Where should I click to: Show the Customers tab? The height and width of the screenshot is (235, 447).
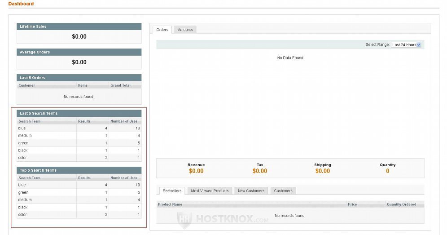pos(283,191)
